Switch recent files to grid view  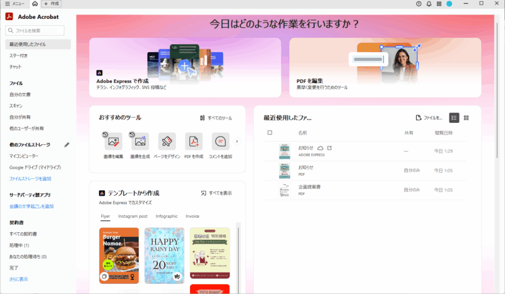[466, 118]
